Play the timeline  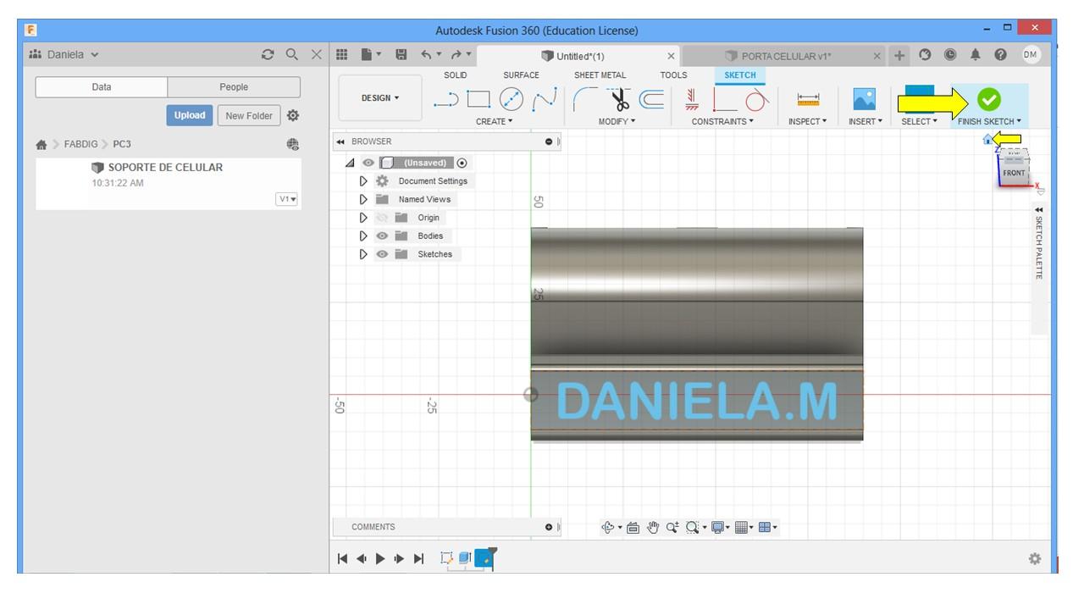point(380,558)
